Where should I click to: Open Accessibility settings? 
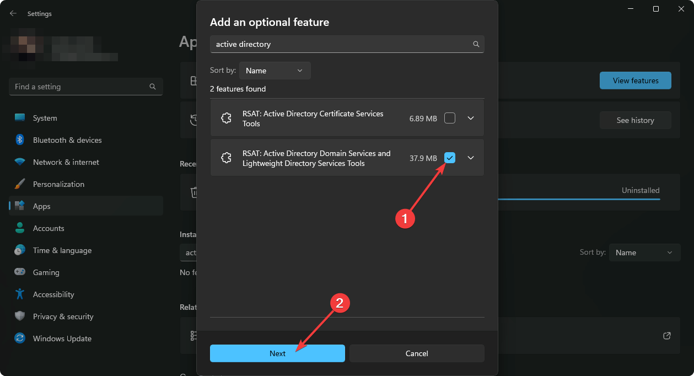(86, 294)
